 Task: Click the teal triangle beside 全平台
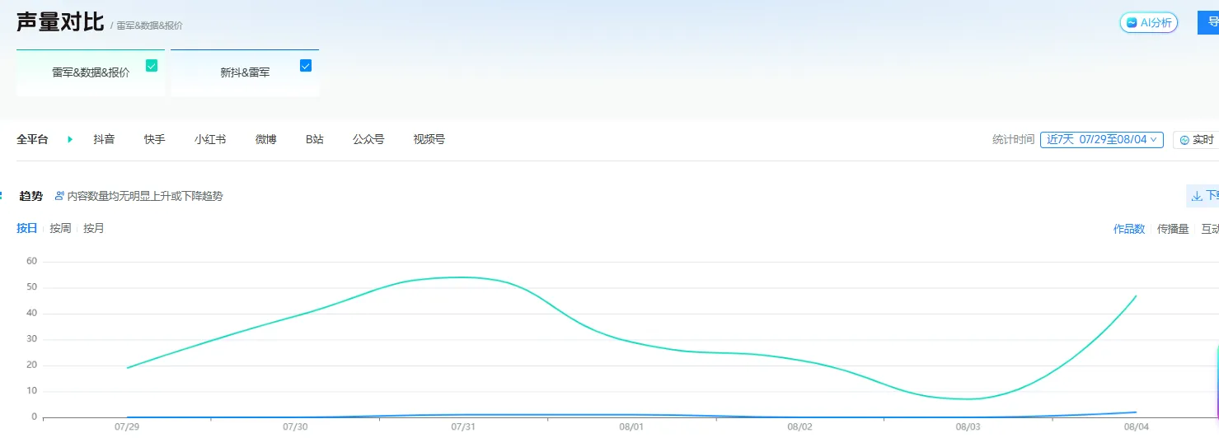click(x=70, y=140)
